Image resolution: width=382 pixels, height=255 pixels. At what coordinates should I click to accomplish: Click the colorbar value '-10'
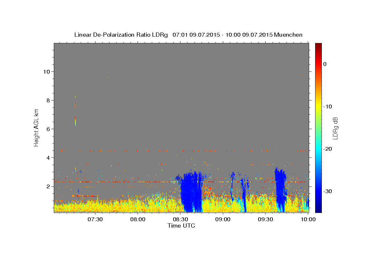[328, 106]
